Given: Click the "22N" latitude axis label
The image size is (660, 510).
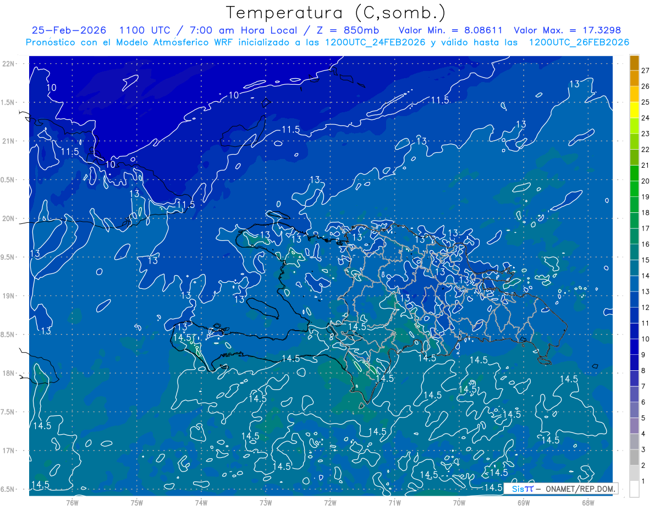Looking at the screenshot, I should coord(8,64).
